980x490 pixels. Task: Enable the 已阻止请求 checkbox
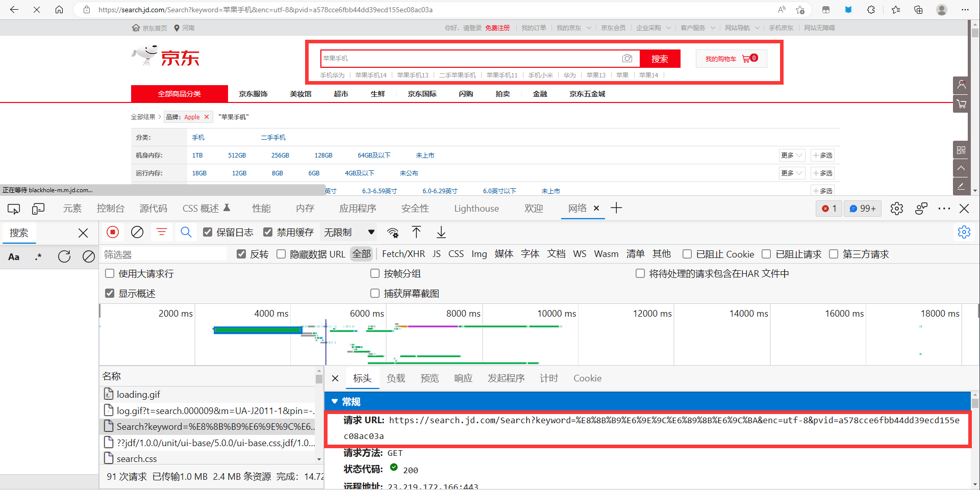coord(766,254)
